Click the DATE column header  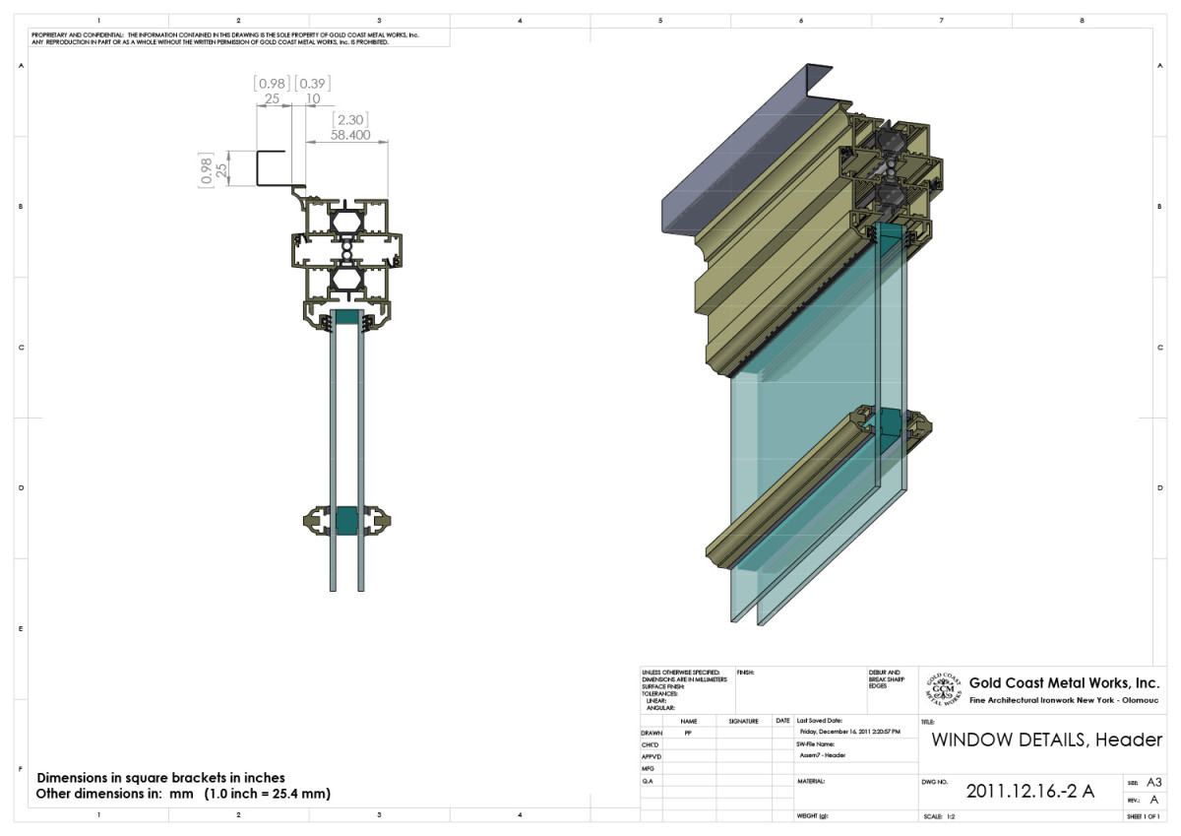782,721
